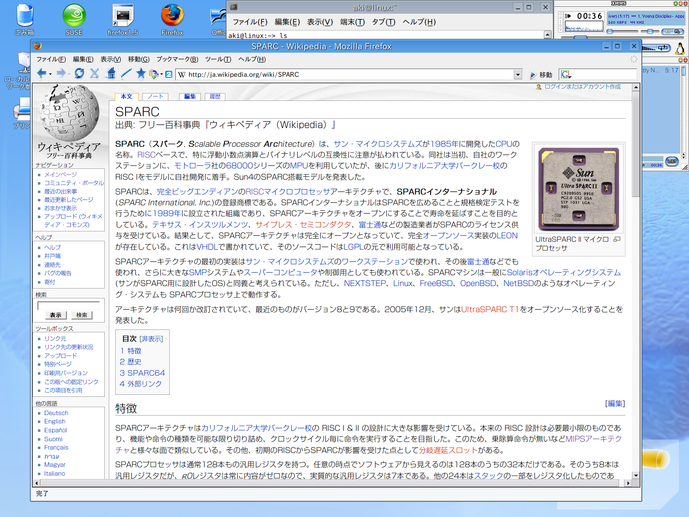The height and width of the screenshot is (517, 689).
Task: Open Firefox ファイル(F) menu
Action: 51,59
